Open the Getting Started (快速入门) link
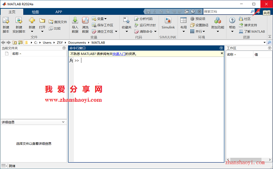The height and width of the screenshot is (169, 273). [x=119, y=54]
